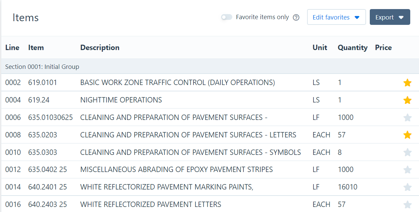Click the Line column header

[x=12, y=48]
